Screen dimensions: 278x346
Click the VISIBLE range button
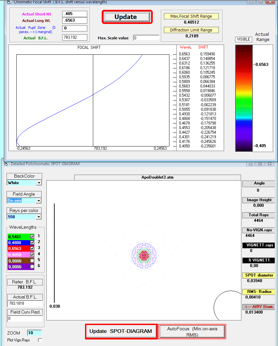[x=243, y=39]
